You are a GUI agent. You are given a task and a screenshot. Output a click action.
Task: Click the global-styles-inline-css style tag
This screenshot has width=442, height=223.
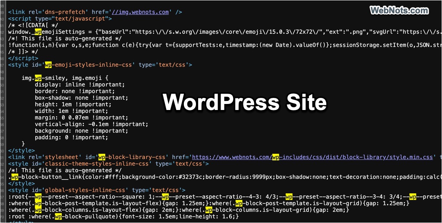pos(97,190)
